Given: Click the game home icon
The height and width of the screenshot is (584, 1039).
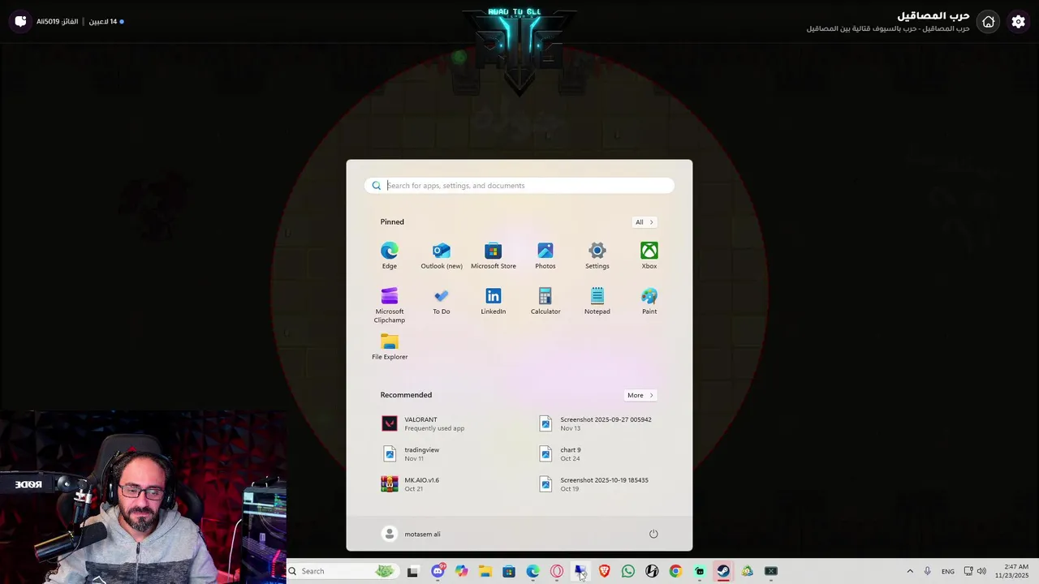Looking at the screenshot, I should tap(989, 22).
